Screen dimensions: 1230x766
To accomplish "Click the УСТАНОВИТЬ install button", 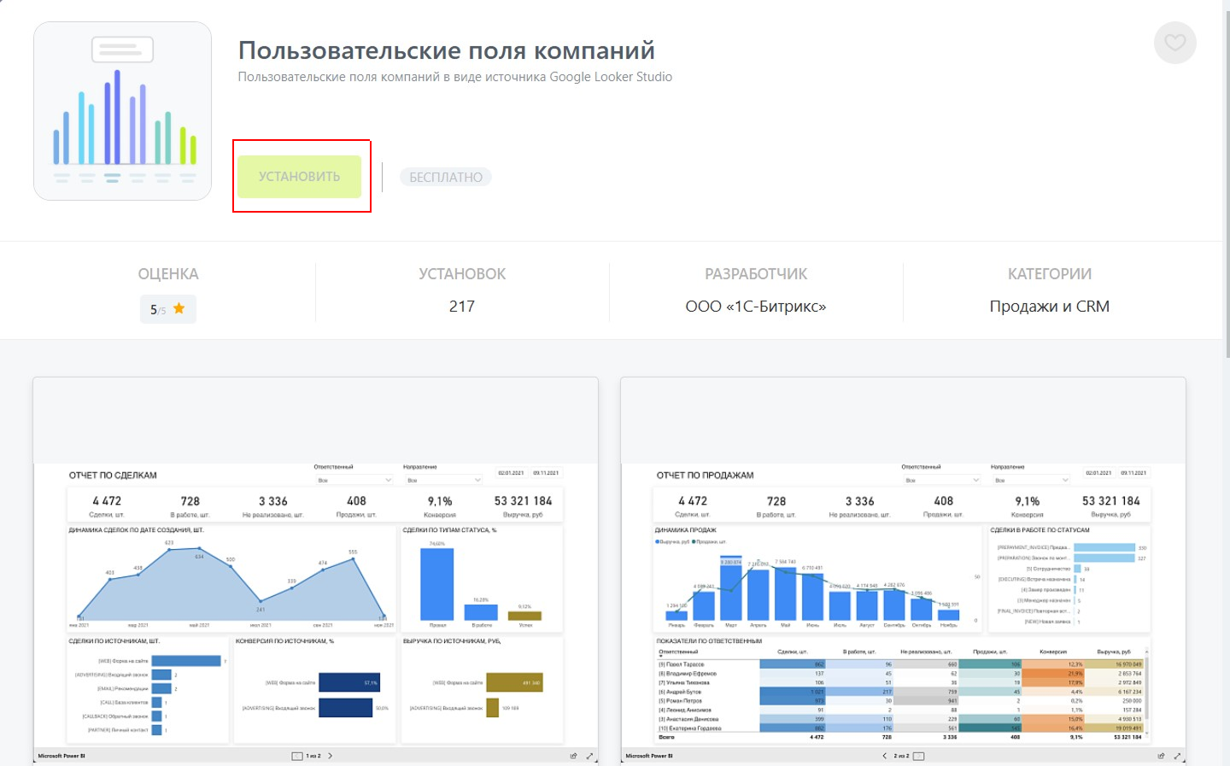I will (x=299, y=177).
